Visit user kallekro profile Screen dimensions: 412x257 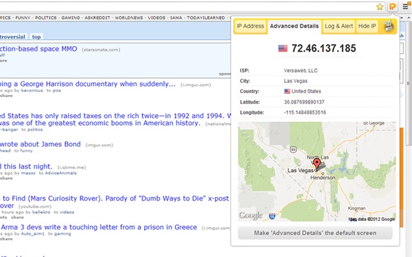41,212
